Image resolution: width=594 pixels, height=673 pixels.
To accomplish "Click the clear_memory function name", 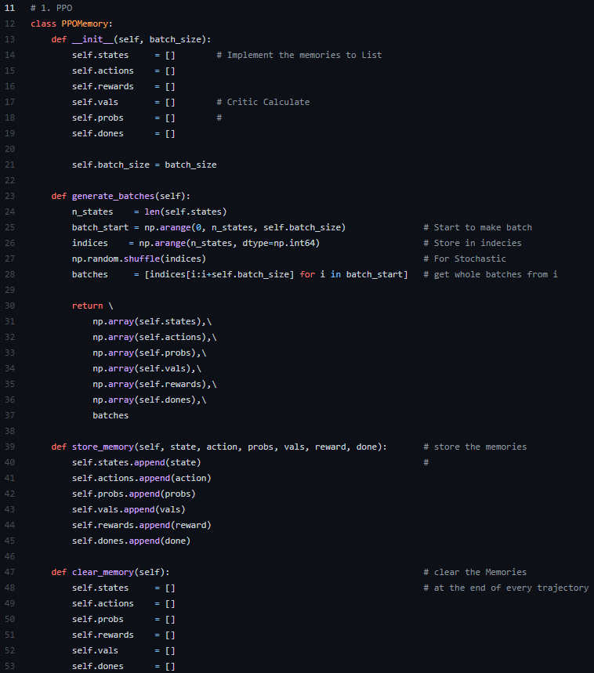I will click(103, 572).
